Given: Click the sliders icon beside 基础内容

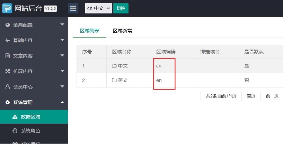Looking at the screenshot, I should pos(8,40).
